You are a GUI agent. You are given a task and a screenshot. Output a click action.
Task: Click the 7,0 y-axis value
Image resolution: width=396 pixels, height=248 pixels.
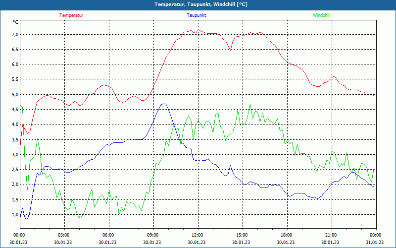(15, 34)
